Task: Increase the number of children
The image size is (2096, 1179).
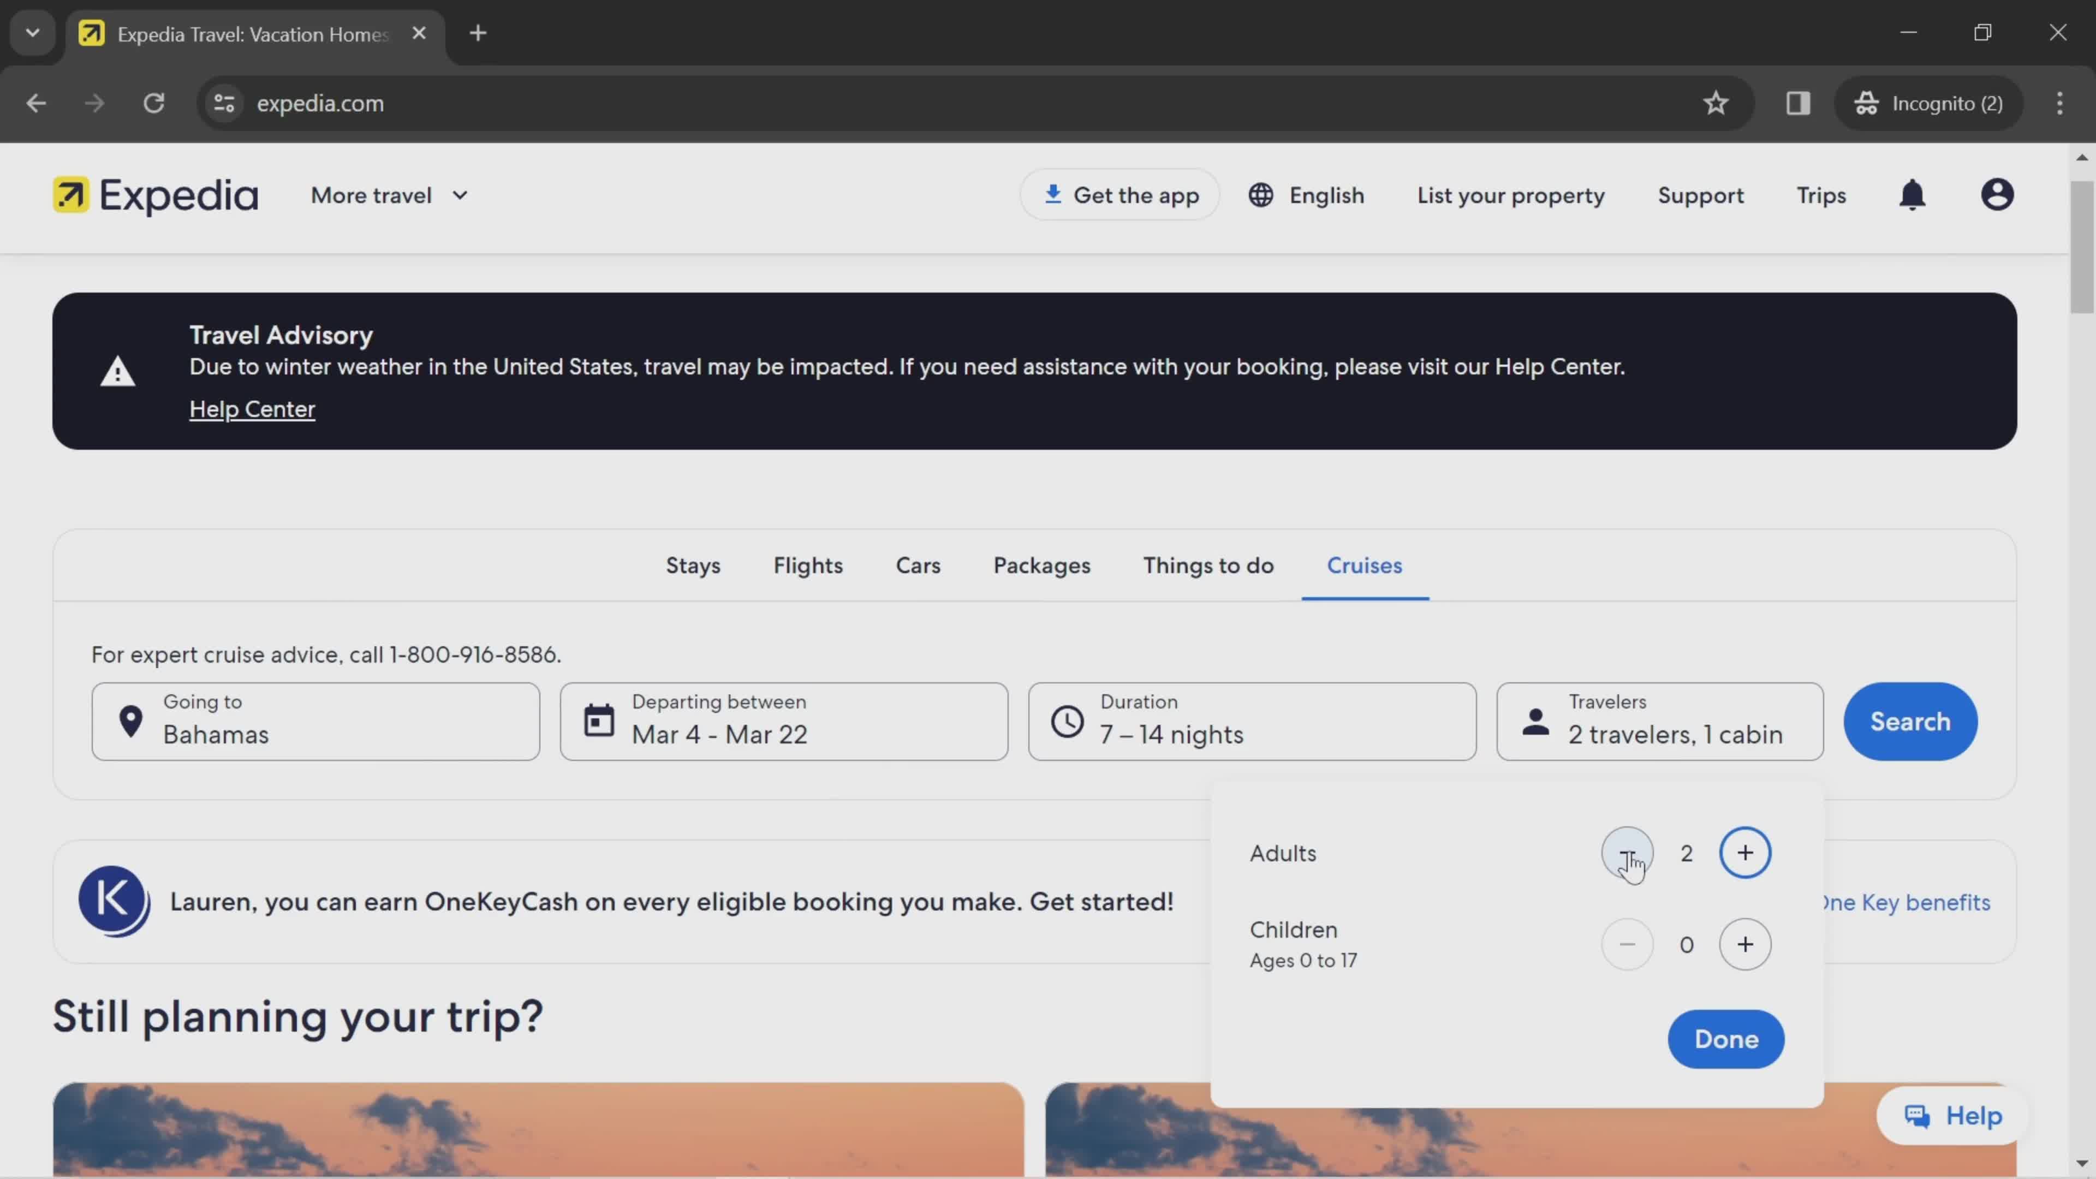Action: point(1744,944)
